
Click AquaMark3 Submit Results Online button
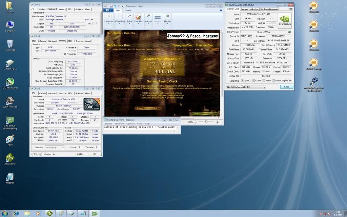(x=148, y=108)
